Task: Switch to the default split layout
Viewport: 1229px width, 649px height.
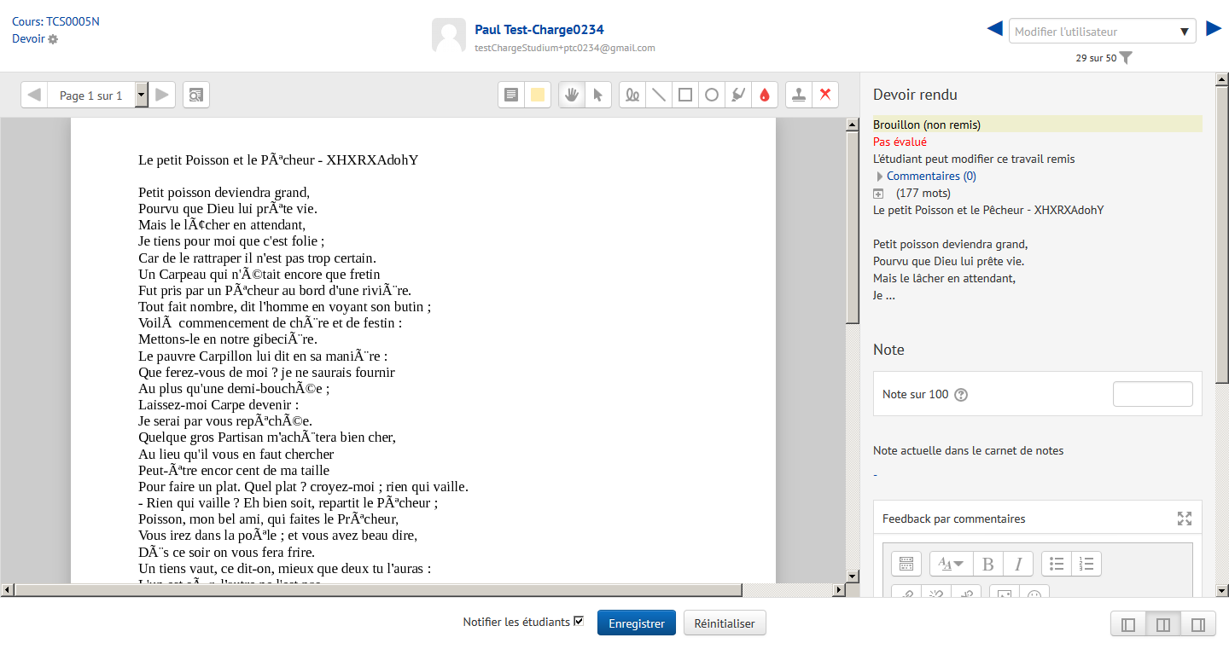Action: coord(1163,624)
